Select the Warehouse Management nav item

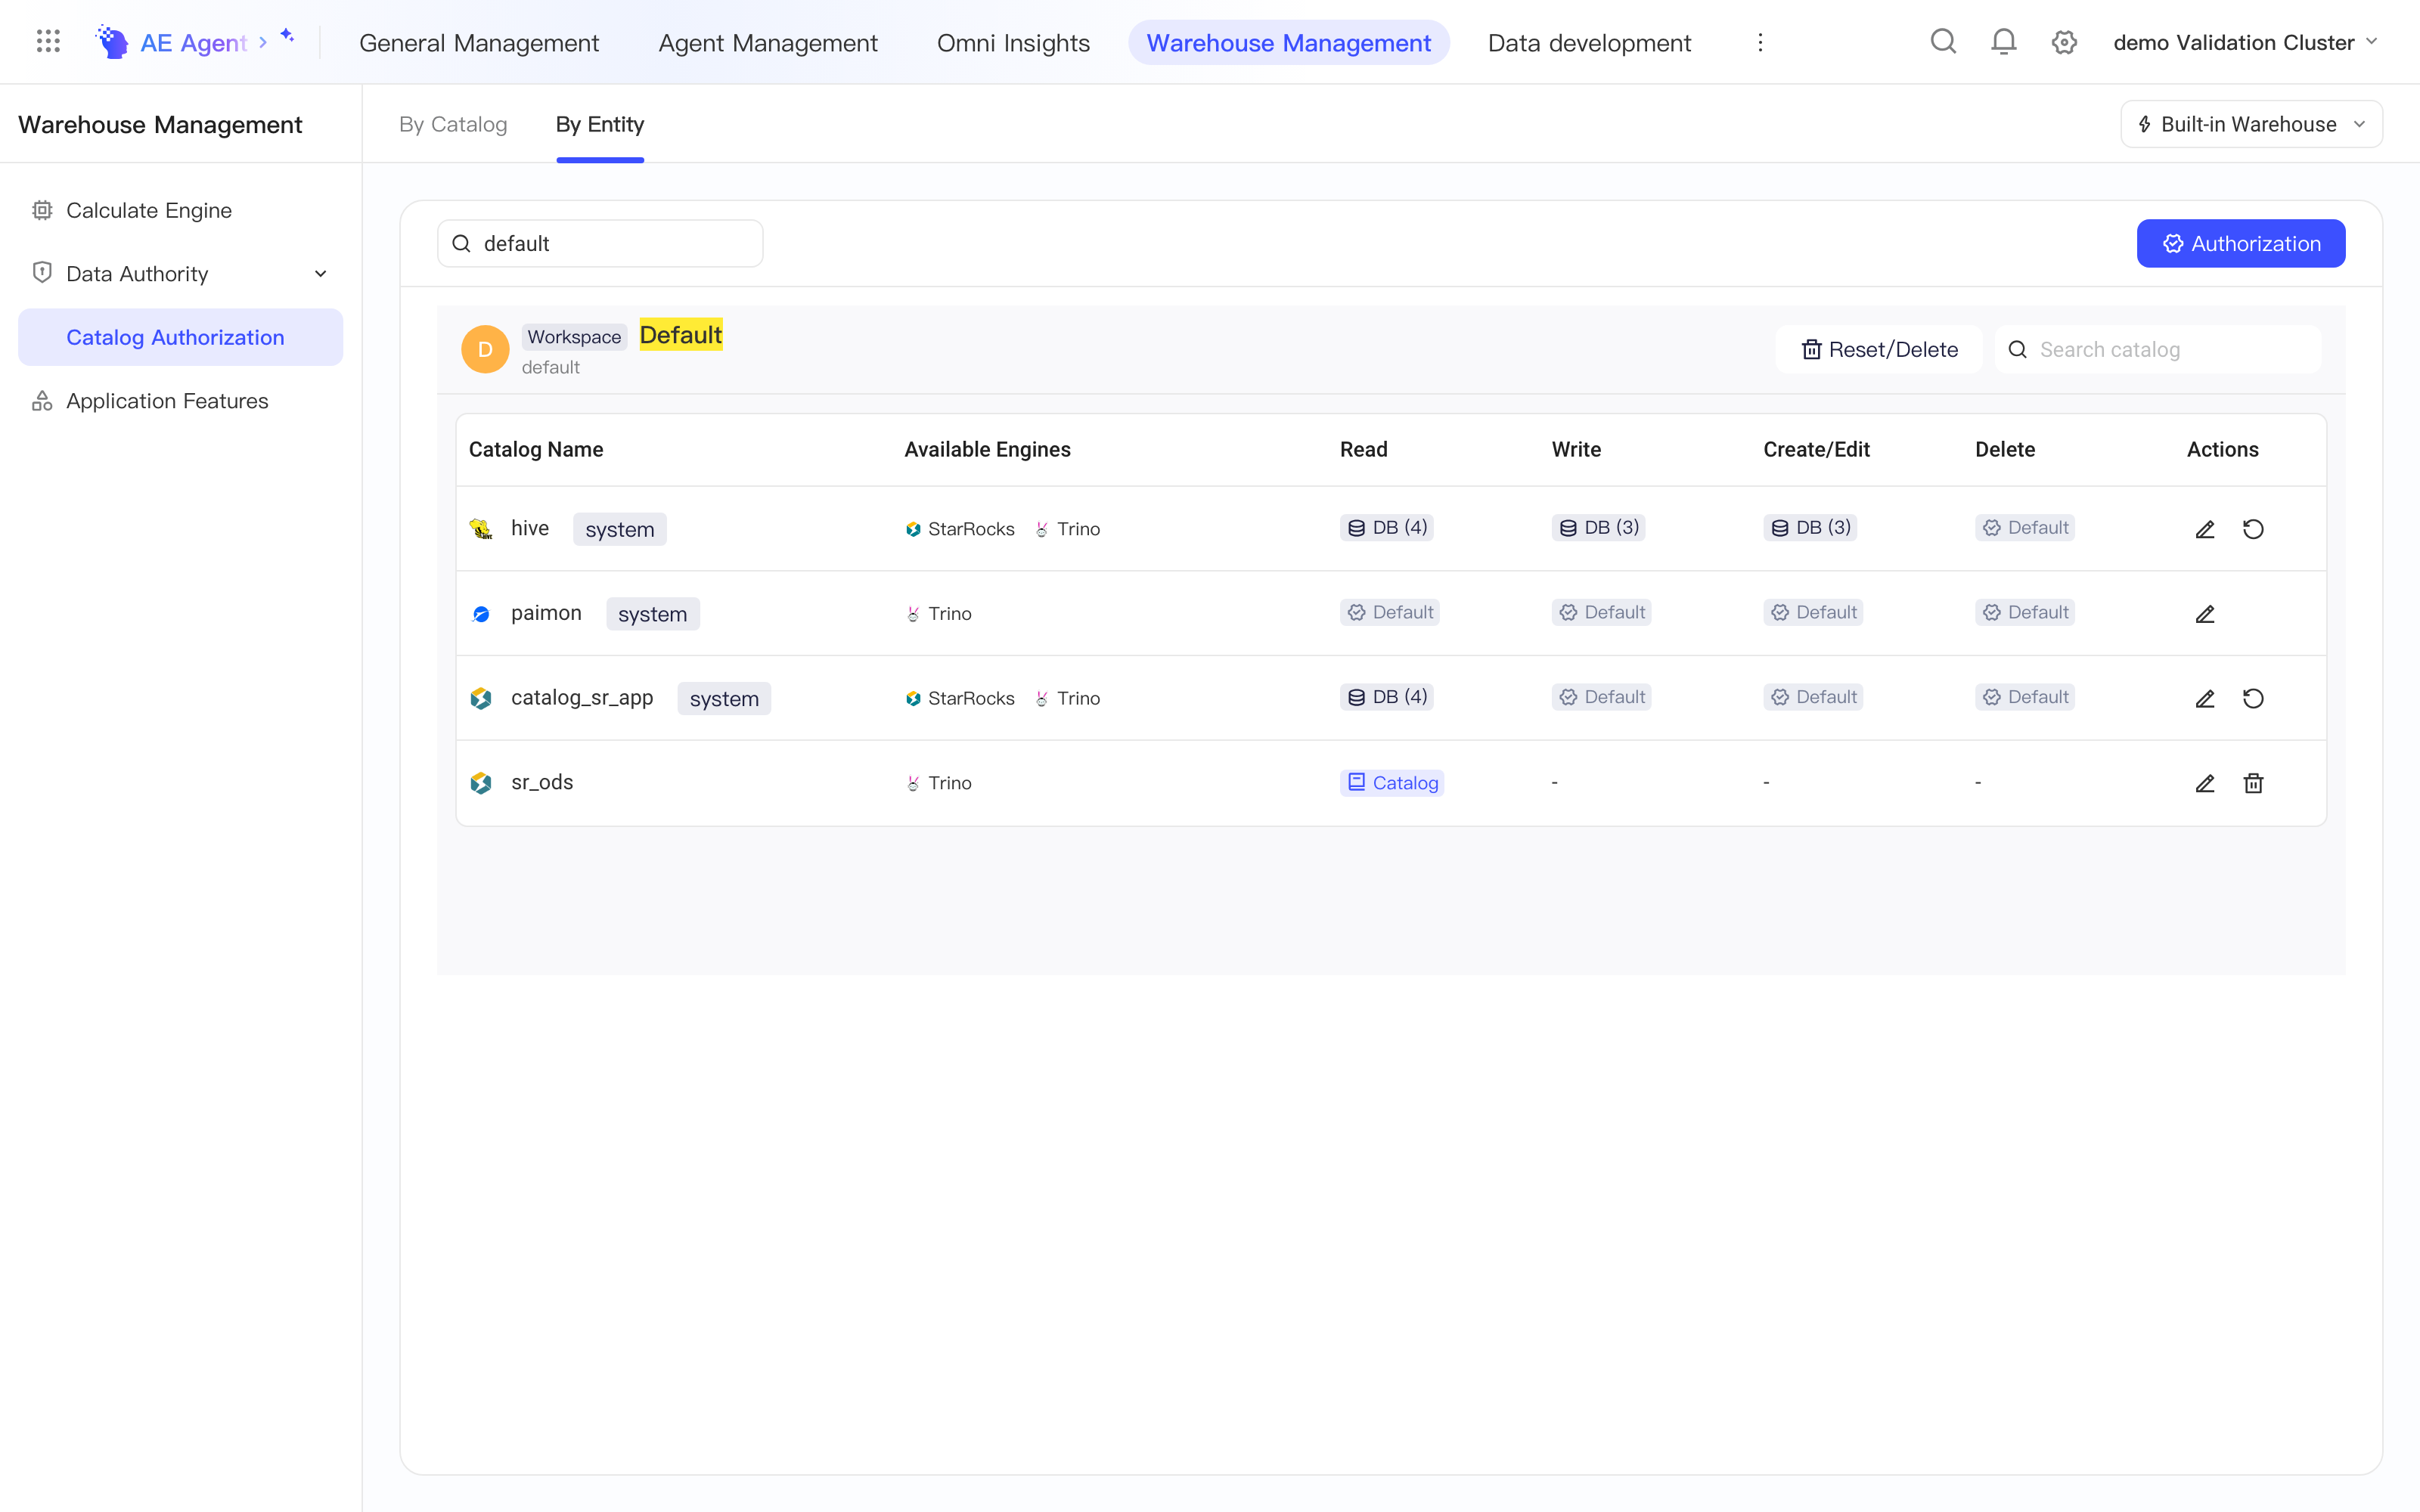tap(1288, 42)
